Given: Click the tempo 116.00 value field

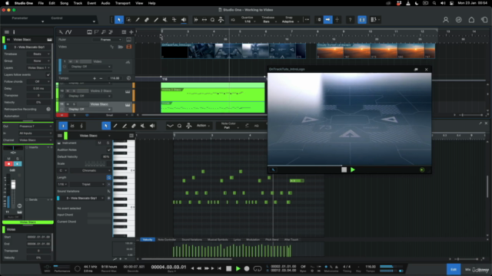Looking at the screenshot, I should coord(115,78).
